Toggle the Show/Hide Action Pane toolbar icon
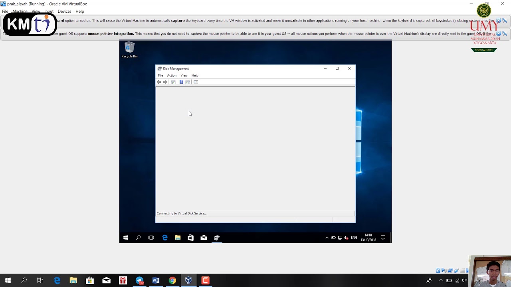The width and height of the screenshot is (511, 287). 188,82
